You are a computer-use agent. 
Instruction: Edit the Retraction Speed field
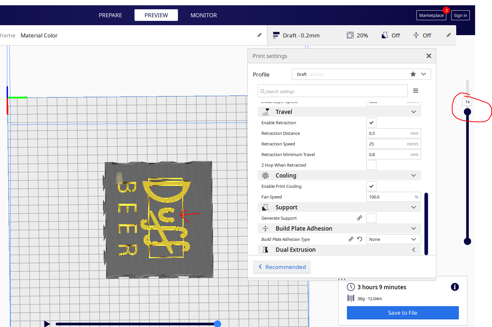click(x=394, y=144)
